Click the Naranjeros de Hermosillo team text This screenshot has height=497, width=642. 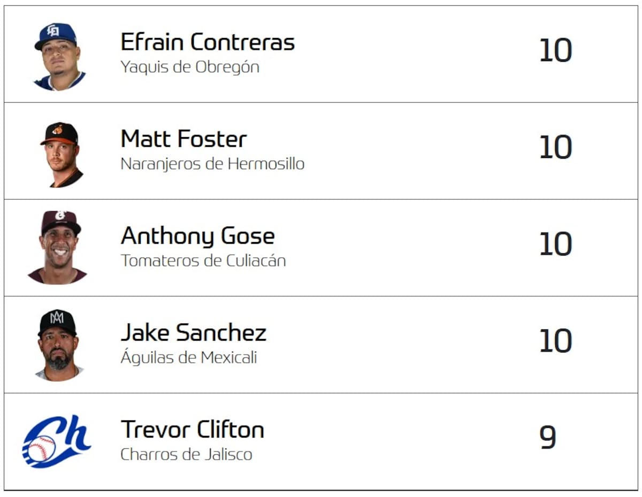[x=212, y=164]
